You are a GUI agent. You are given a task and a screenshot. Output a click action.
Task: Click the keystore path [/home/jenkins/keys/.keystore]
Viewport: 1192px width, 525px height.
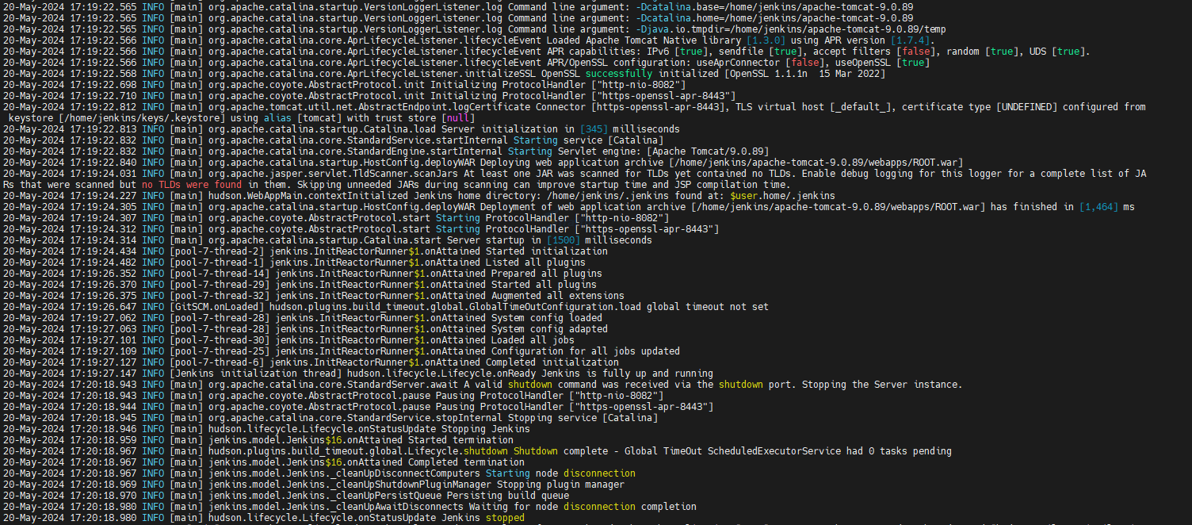[140, 117]
